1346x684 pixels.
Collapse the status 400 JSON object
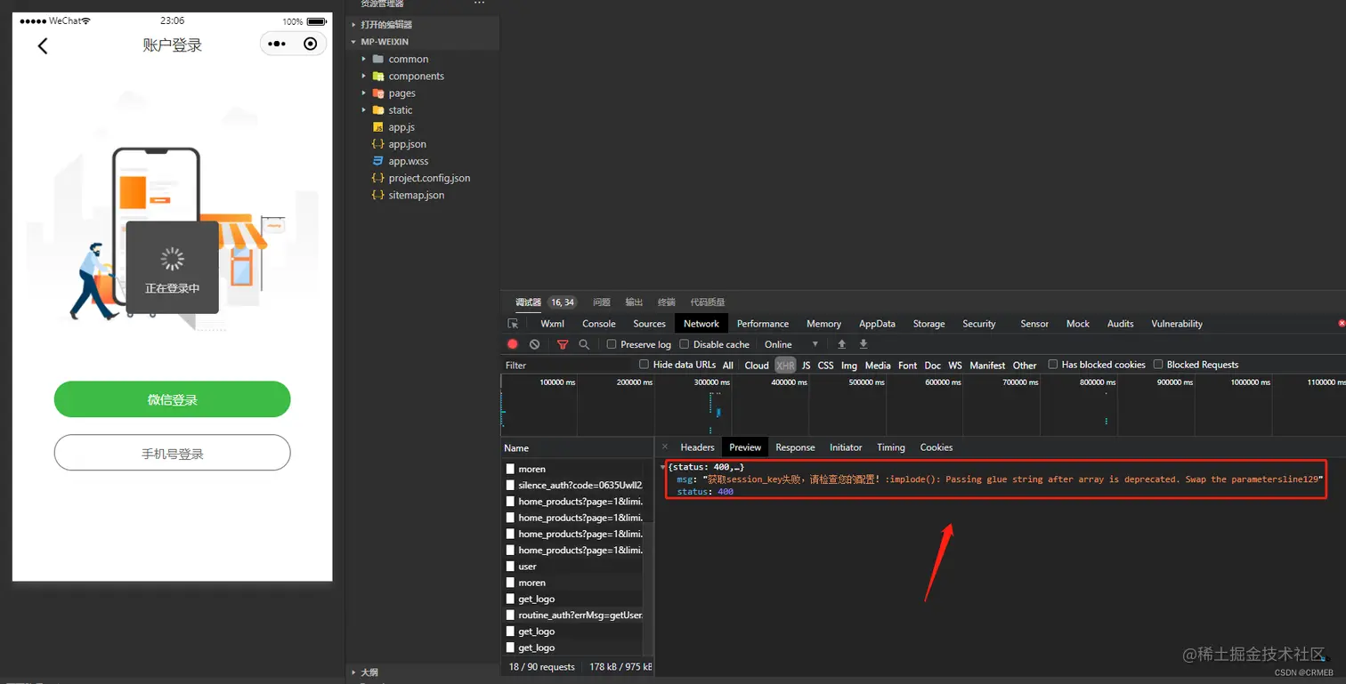click(x=663, y=467)
